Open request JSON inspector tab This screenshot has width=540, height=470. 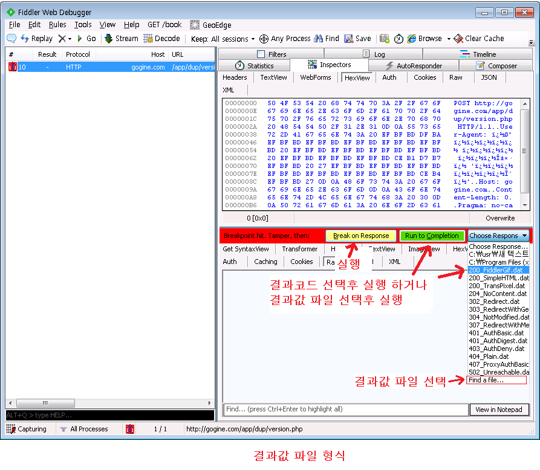click(x=489, y=77)
